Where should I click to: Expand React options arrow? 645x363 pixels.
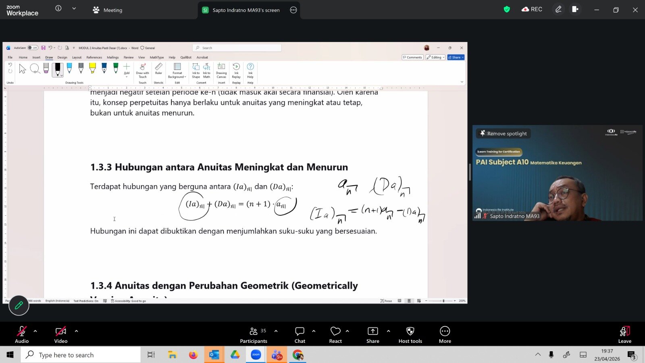(347, 331)
